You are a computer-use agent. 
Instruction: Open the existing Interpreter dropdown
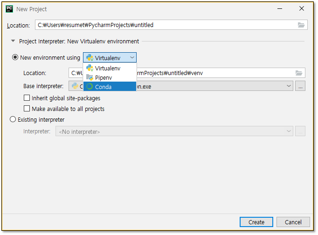(289, 131)
